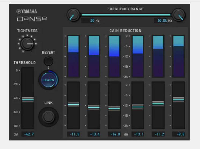200x149 pixels.
Task: Click the low frequency range knob
Action: (x=73, y=15)
